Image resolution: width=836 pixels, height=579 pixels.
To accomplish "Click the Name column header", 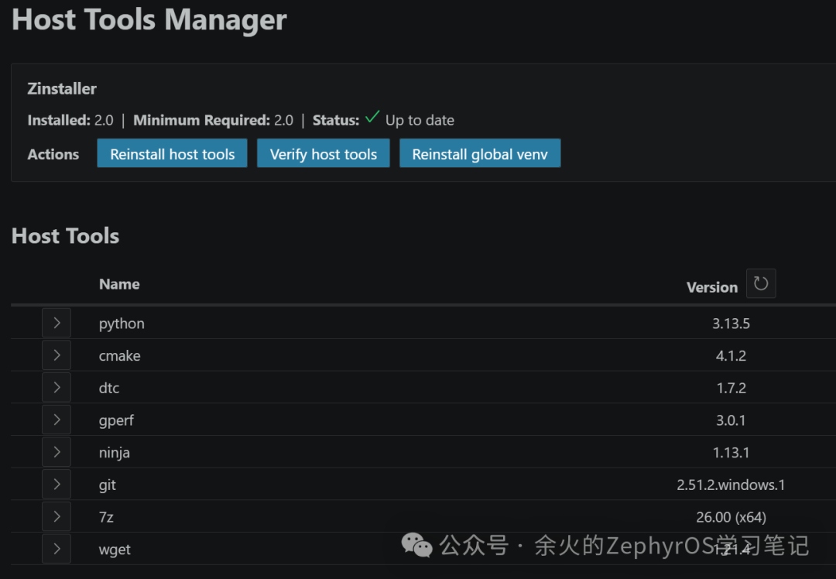I will coord(119,284).
